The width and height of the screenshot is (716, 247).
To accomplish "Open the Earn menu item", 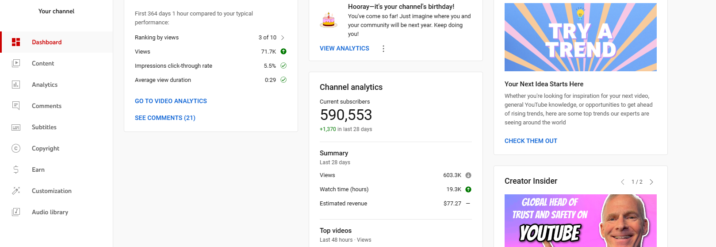I will [x=38, y=170].
